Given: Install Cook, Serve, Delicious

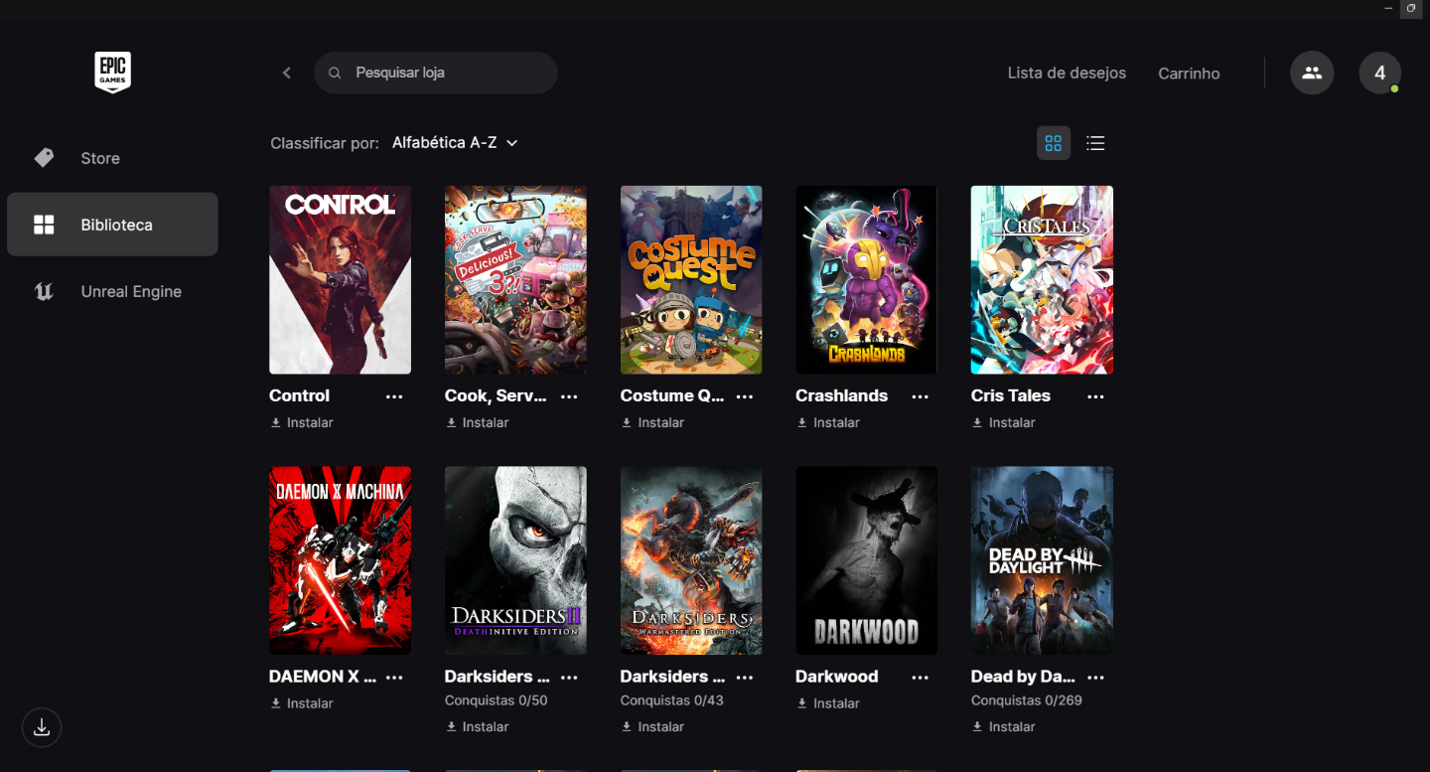Looking at the screenshot, I should point(477,422).
